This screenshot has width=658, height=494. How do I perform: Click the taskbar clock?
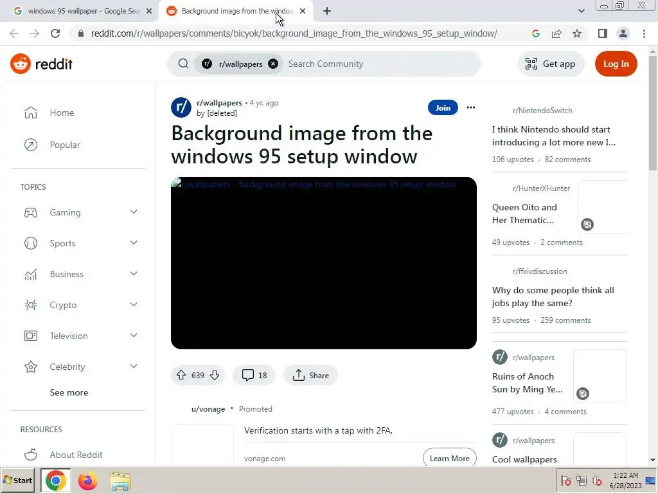[x=626, y=480]
